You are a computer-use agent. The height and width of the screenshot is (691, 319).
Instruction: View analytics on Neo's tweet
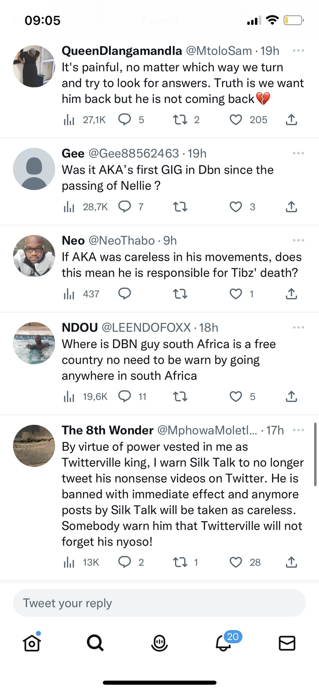pyautogui.click(x=69, y=294)
